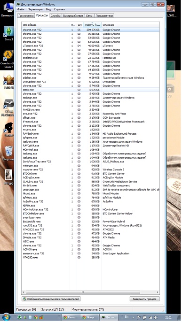Select the taskhost.exe process row
Image resolution: width=182 pixels, height=322 pixels.
(x=90, y=142)
